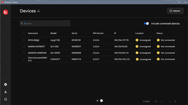Click model npxg1100
188x105 pixels.
click(x=55, y=40)
